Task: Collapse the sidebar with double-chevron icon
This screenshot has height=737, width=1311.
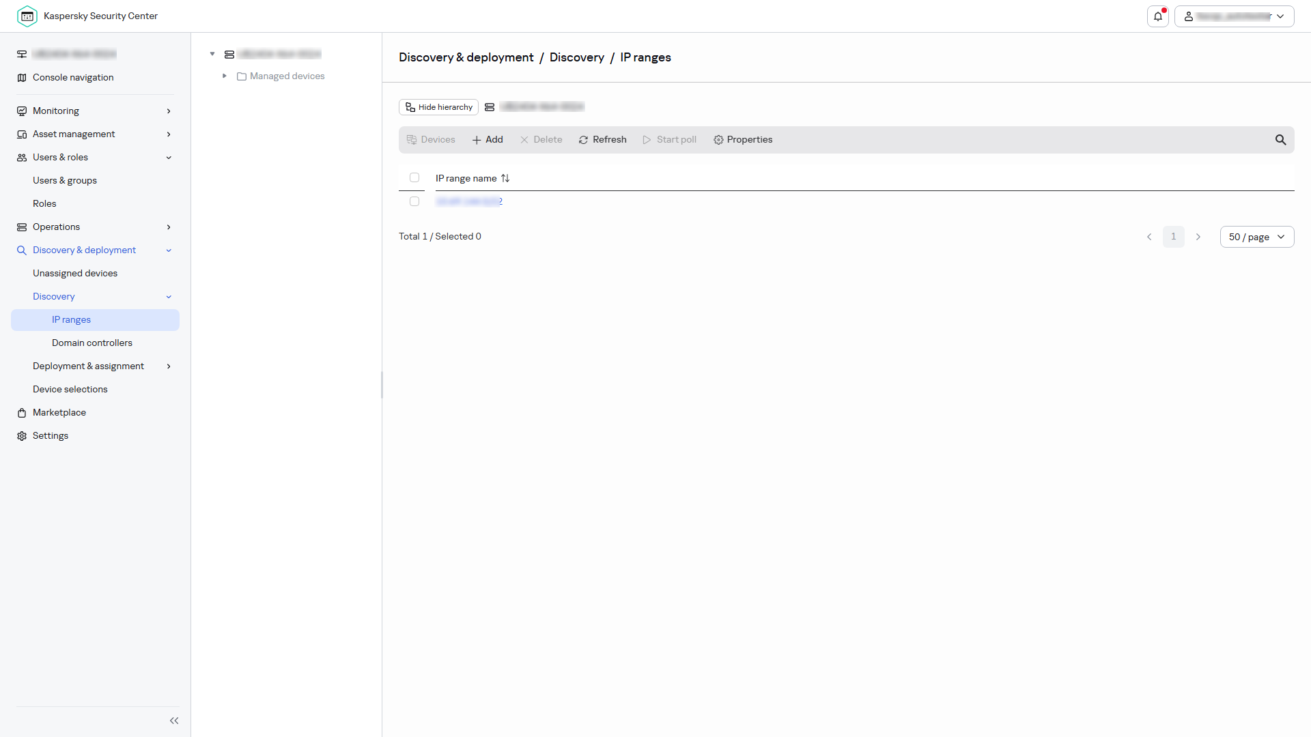Action: [x=174, y=721]
